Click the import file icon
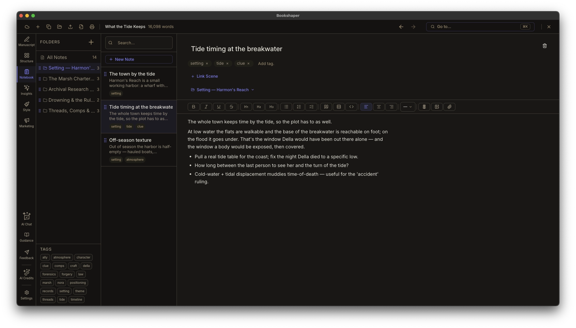This screenshot has height=328, width=576. tap(81, 27)
